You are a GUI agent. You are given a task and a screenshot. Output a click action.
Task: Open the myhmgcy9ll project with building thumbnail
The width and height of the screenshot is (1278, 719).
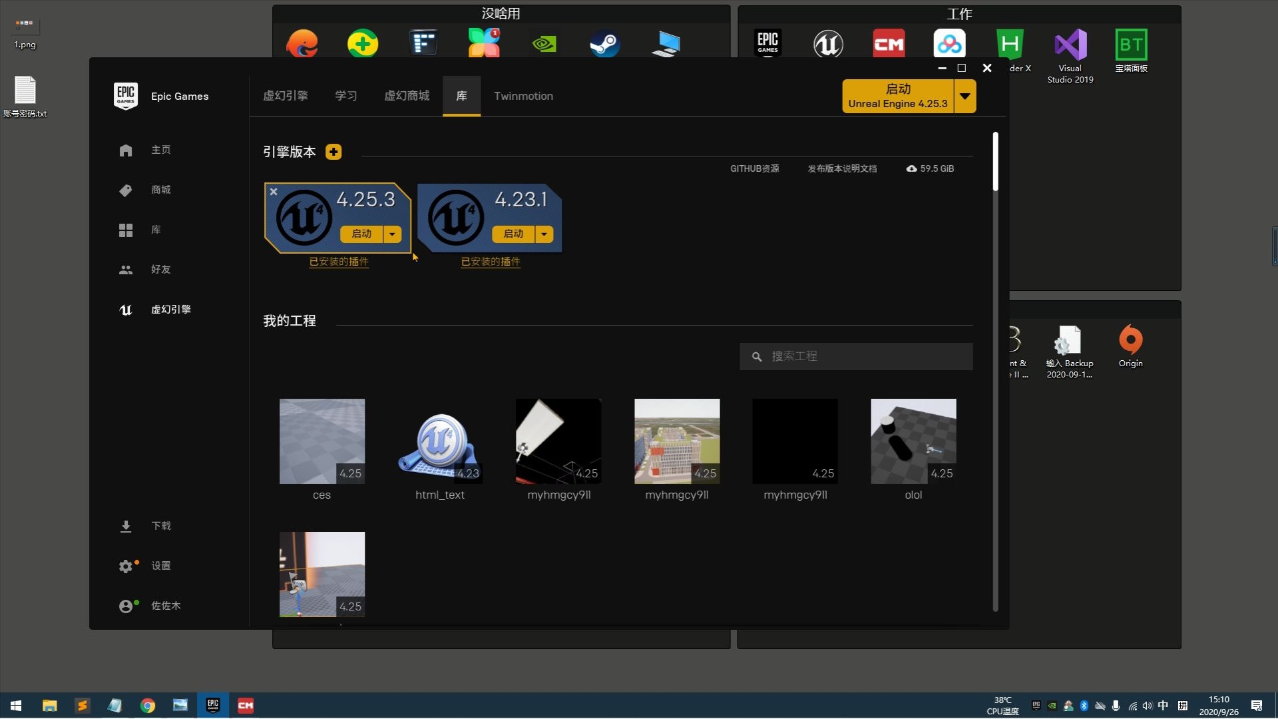677,441
